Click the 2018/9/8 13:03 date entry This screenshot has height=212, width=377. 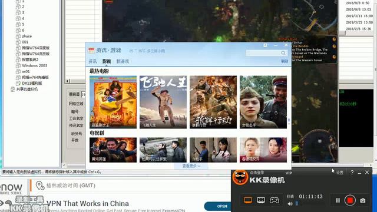[359, 9]
